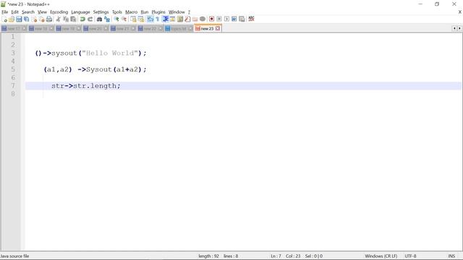Toggle Word Wrap in the toolbar
Image resolution: width=463 pixels, height=260 pixels.
(x=150, y=19)
